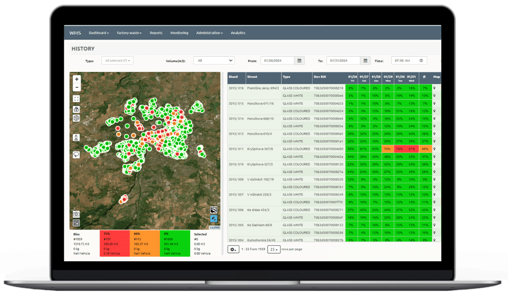The height and width of the screenshot is (297, 508).
Task: Go to Monitoring
Action: [179, 33]
